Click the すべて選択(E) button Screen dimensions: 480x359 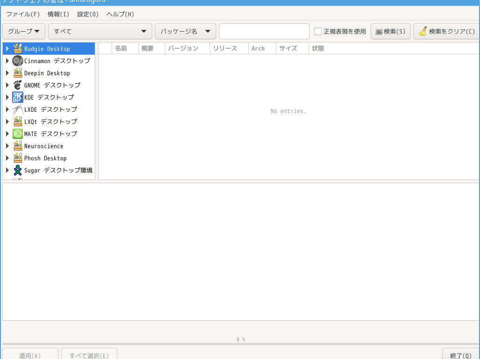pyautogui.click(x=89, y=354)
